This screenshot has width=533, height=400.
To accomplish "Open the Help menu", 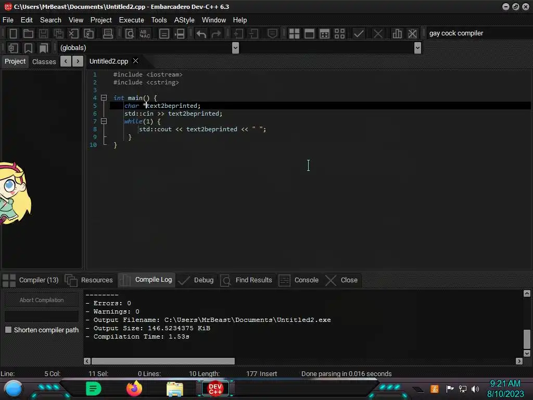I will (x=239, y=20).
